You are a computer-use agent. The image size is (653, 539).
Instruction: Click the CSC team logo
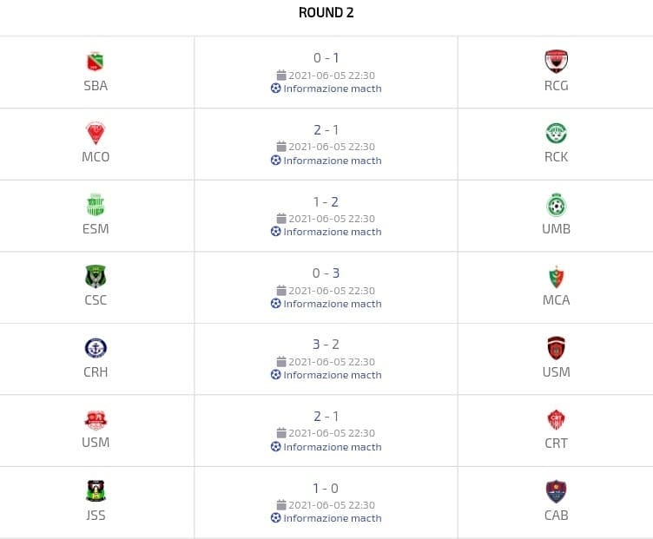click(x=96, y=277)
